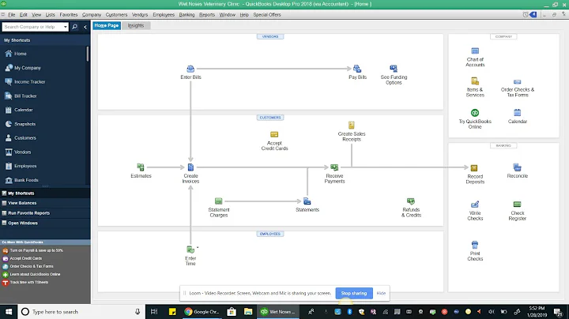Open the Pay Bills icon

point(357,69)
